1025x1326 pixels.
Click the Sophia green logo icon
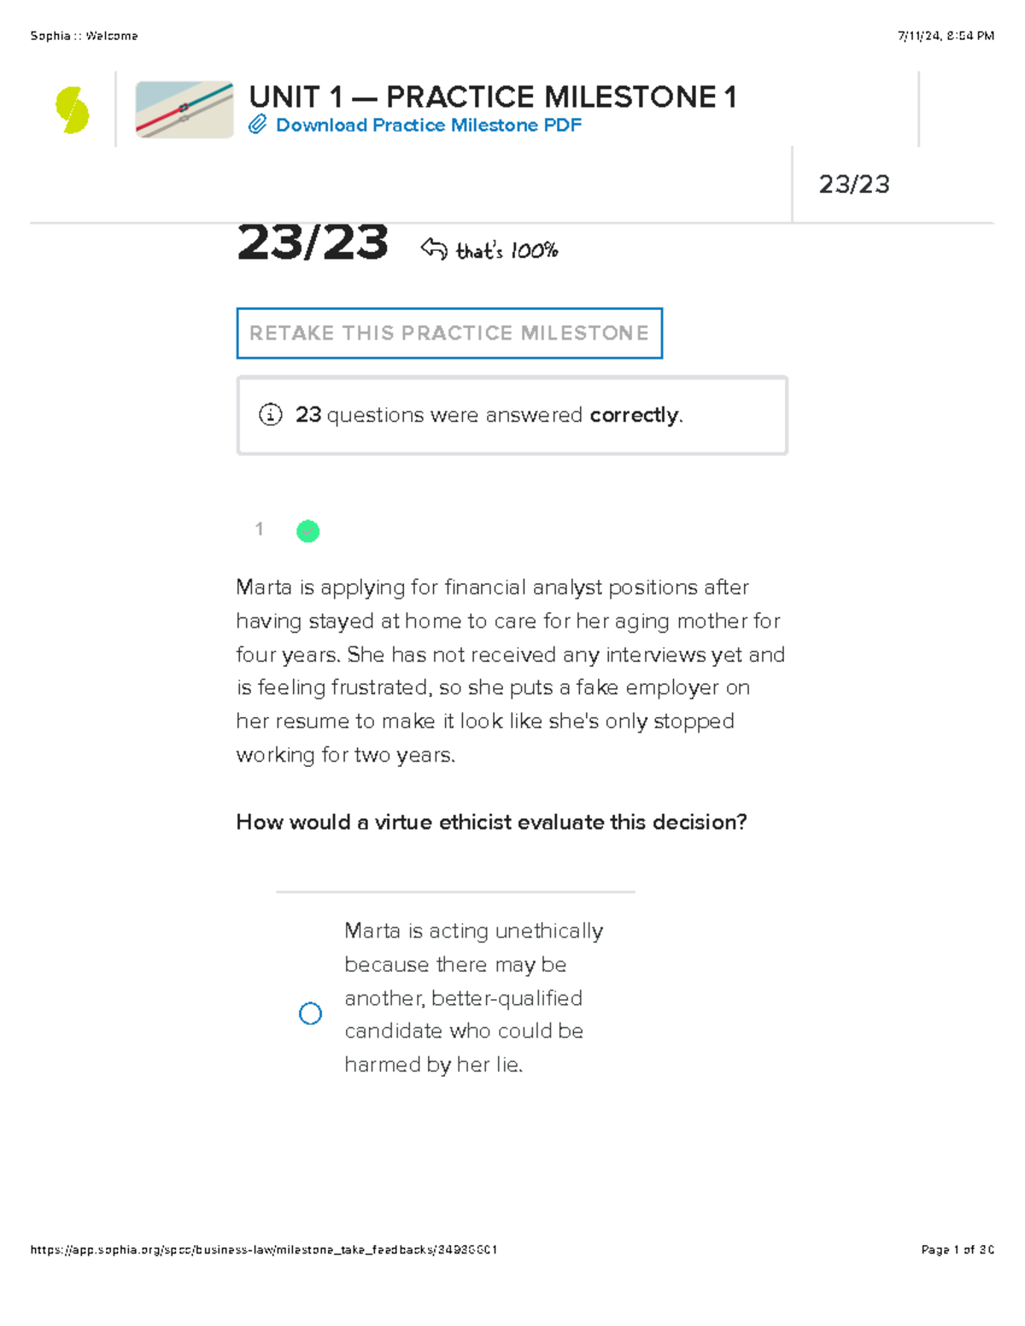(73, 110)
